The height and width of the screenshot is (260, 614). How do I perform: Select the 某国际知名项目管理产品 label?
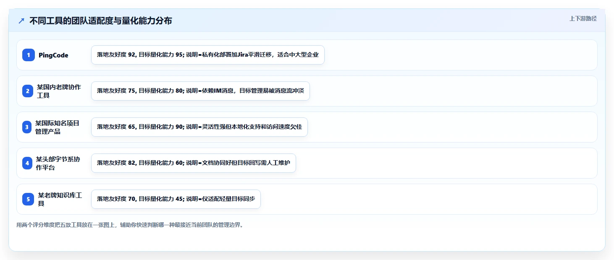57,127
